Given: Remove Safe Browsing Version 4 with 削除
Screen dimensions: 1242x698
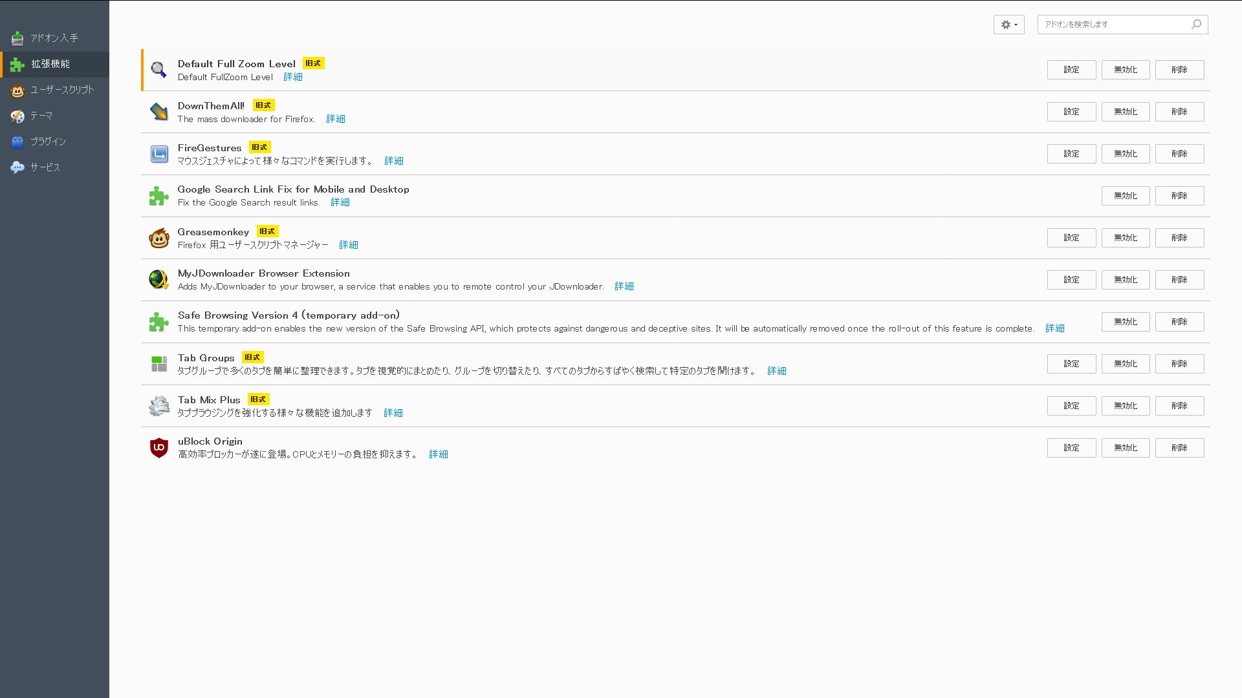Looking at the screenshot, I should (1179, 322).
